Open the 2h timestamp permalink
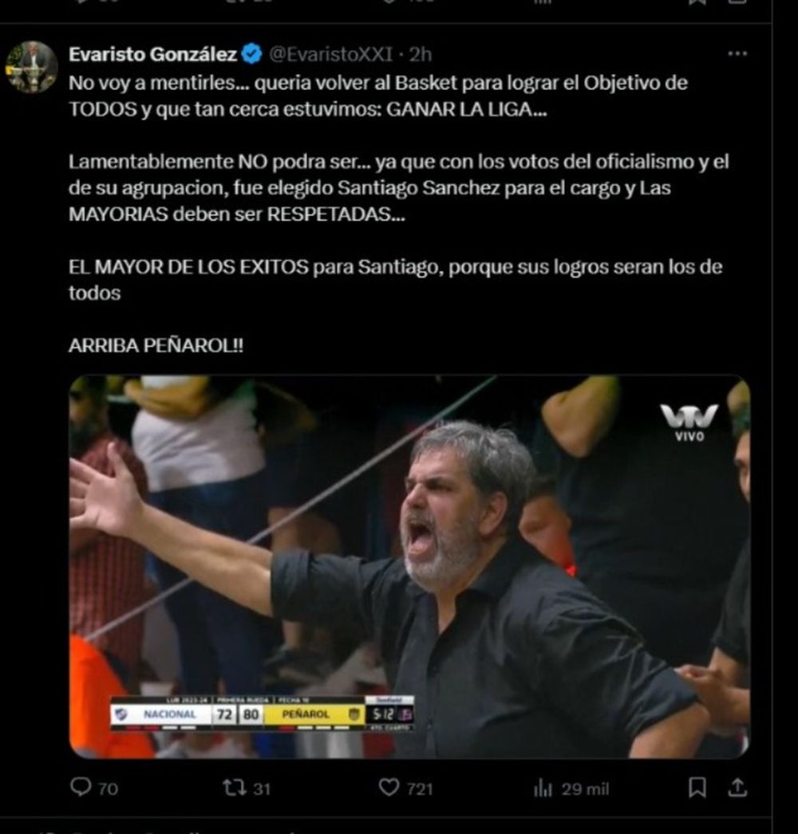The width and height of the screenshot is (798, 834). pyautogui.click(x=420, y=54)
